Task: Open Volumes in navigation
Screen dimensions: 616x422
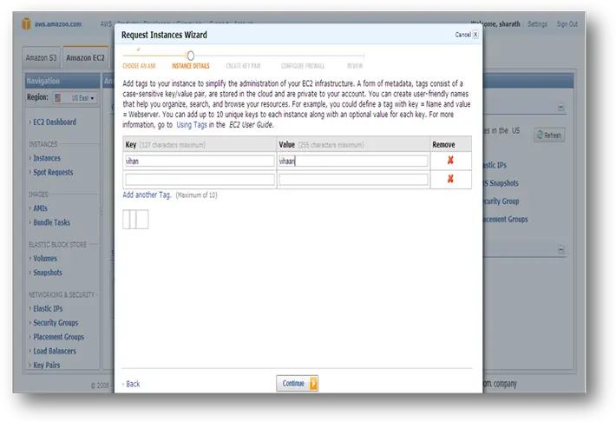Action: [45, 259]
